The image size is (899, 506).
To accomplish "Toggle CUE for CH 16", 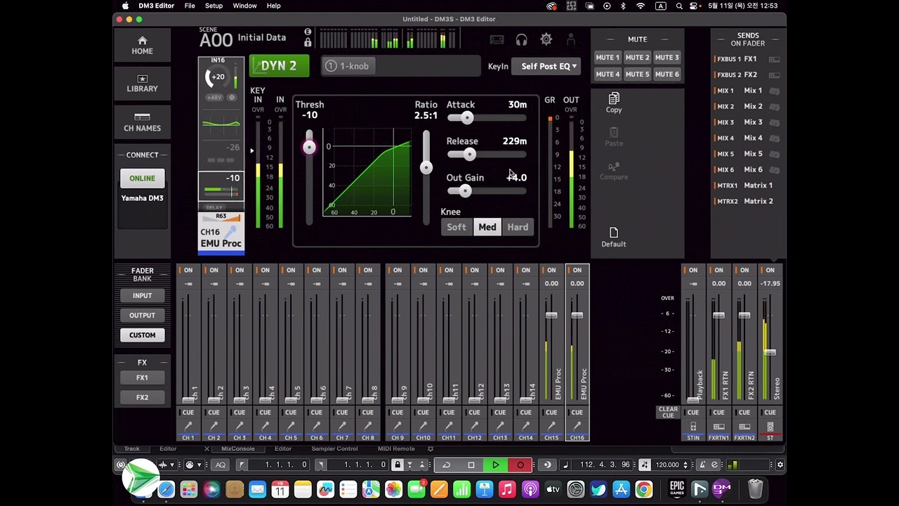I will (x=577, y=412).
